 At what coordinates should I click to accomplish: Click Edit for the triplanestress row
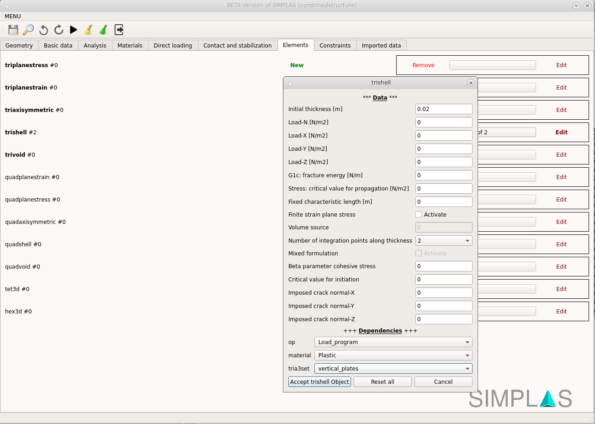561,65
